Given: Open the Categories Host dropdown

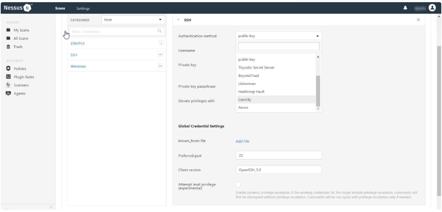Looking at the screenshot, I should [134, 20].
